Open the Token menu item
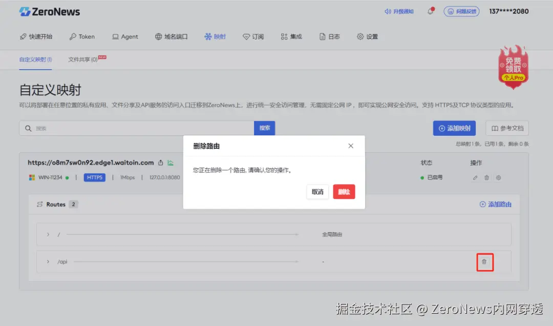This screenshot has width=553, height=326. point(82,36)
